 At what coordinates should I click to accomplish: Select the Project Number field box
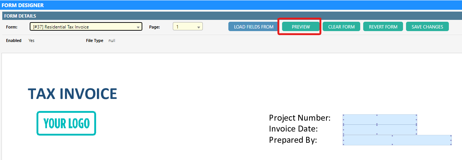[x=379, y=120]
